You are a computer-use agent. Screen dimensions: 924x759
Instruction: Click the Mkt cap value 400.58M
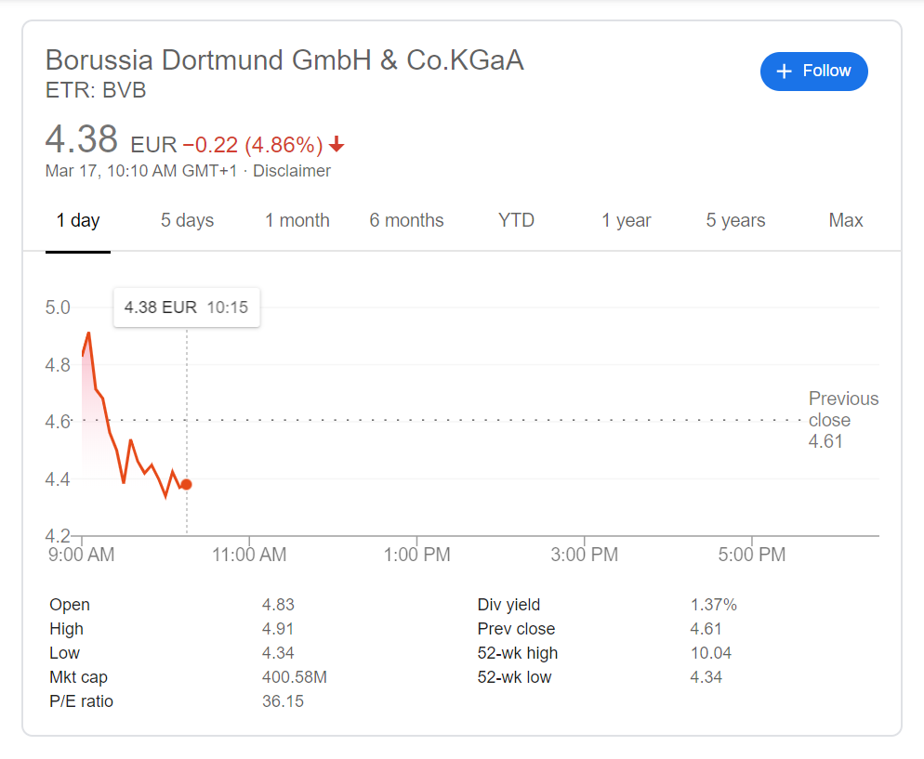pos(294,677)
